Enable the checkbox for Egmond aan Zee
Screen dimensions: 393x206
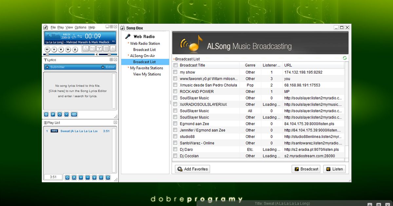[x=175, y=124]
